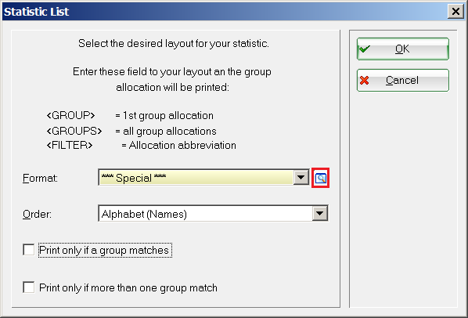Screen dimensions: 468x318
Task: Click the <GROUP> placeholder text
Action: click(x=70, y=116)
